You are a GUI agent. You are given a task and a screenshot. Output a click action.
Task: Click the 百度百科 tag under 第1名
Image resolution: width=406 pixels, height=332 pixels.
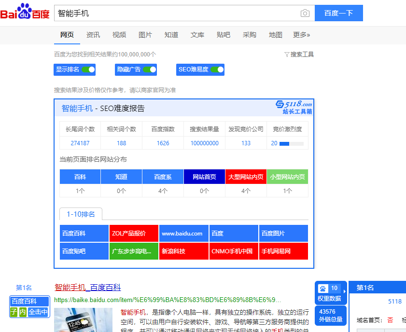[x=29, y=301]
